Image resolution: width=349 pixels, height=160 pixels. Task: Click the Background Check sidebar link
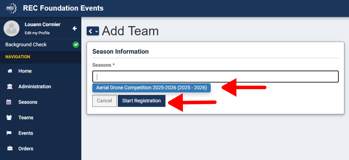(26, 45)
